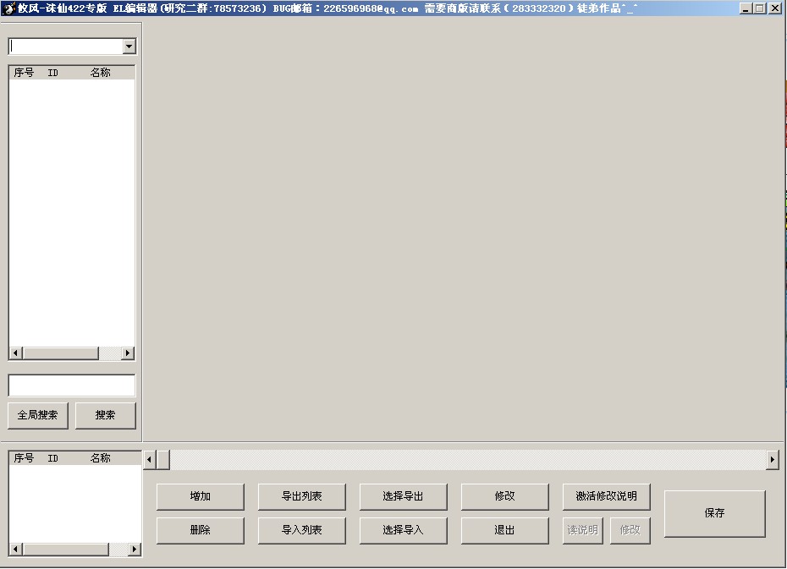Click 导出列表 to export the list
Screen dimensions: 787x569
tap(301, 496)
